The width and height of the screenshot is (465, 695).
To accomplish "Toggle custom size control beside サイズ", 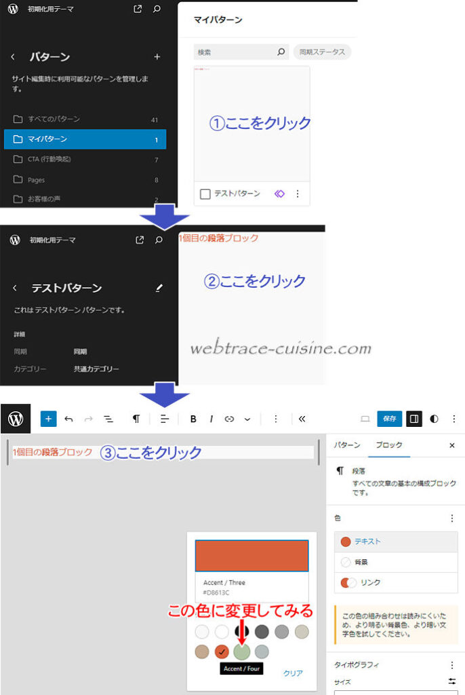I will point(451,681).
